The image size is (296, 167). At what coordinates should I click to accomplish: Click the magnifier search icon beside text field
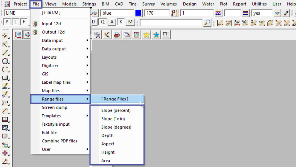click(x=207, y=23)
